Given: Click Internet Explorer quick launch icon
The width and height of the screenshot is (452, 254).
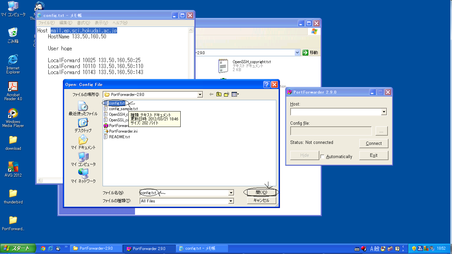Looking at the screenshot, I should tap(51, 248).
